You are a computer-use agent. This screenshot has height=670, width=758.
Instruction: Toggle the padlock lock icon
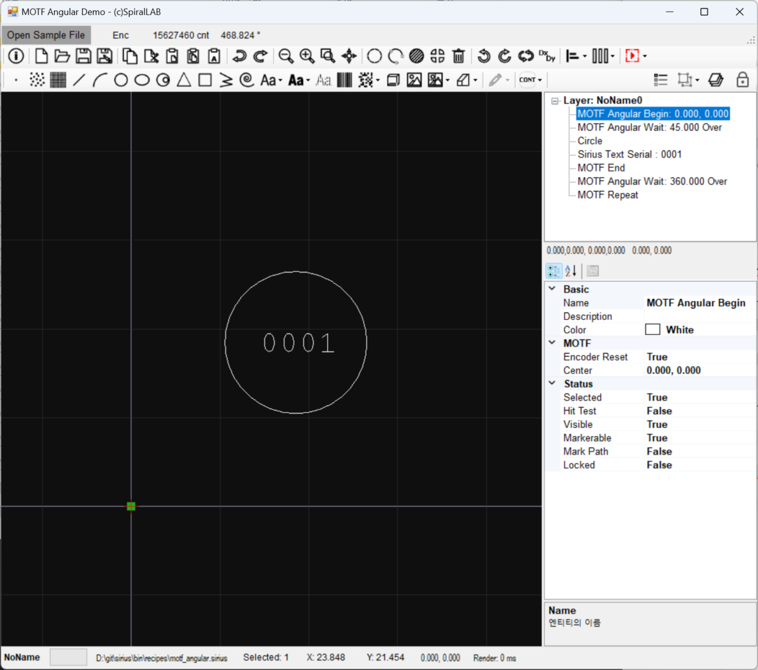(742, 80)
